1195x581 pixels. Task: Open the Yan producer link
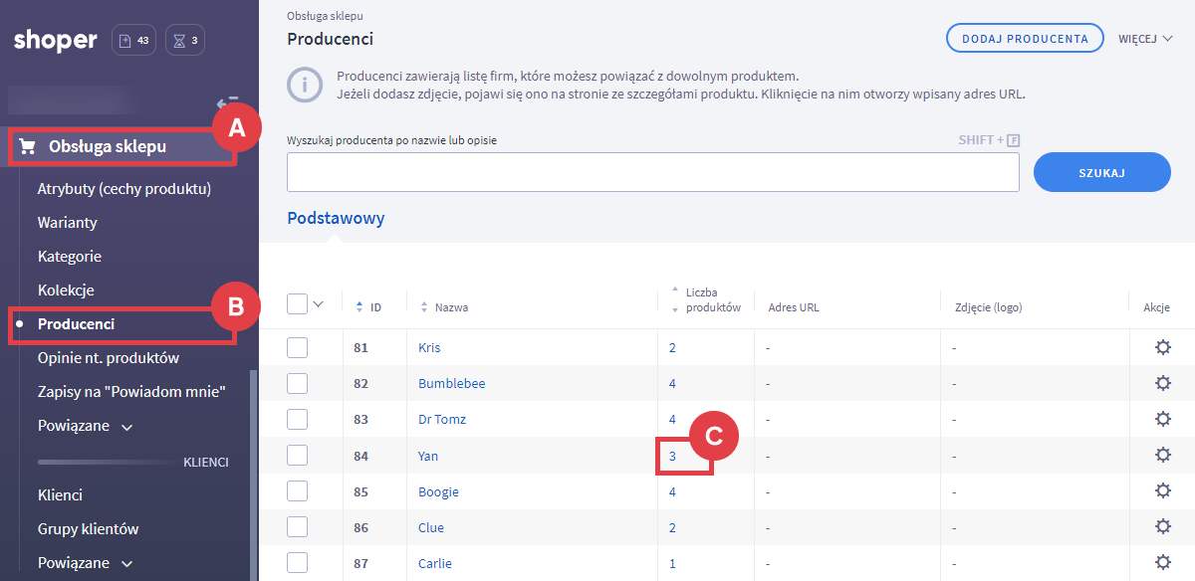click(x=428, y=456)
